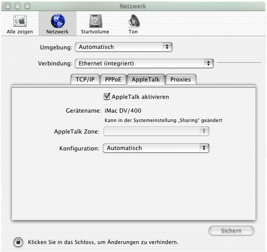Viewport: 267px width, 252px height.
Task: Switch to the PPPoE tab
Action: coord(113,79)
